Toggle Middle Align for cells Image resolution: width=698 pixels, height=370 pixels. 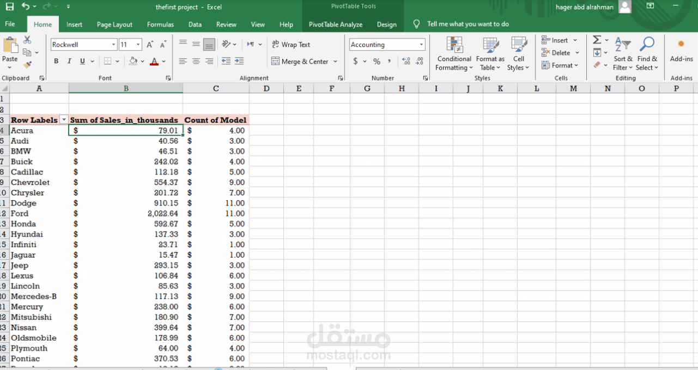point(196,44)
